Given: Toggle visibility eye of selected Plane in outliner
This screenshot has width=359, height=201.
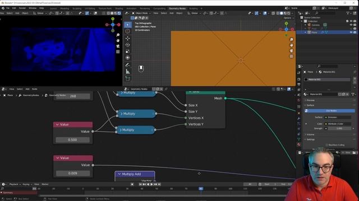Looking at the screenshot, I should click(x=351, y=32).
